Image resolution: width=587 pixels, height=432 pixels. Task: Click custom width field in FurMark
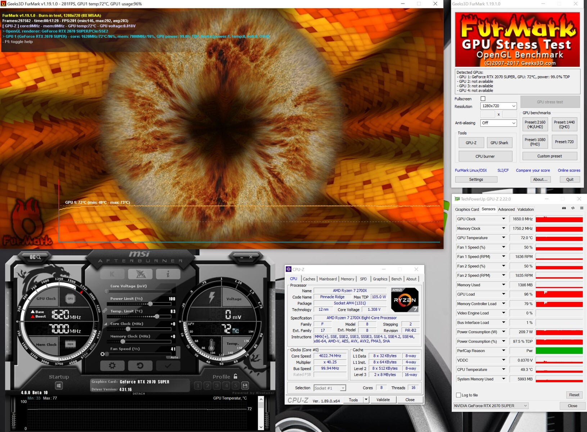click(488, 114)
